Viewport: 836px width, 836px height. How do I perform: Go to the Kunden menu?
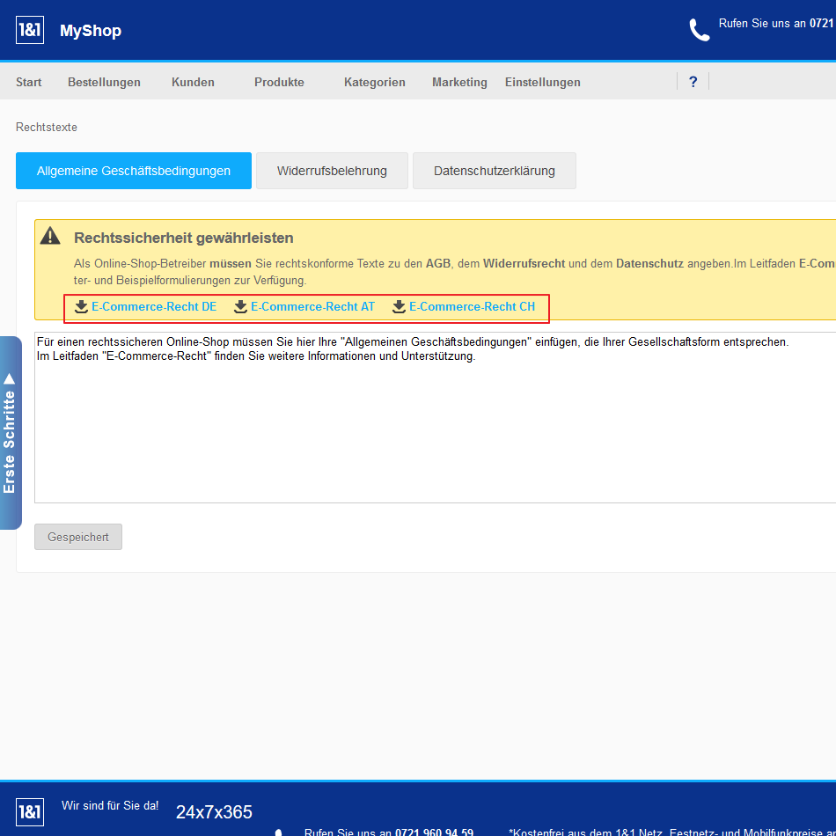(x=193, y=82)
